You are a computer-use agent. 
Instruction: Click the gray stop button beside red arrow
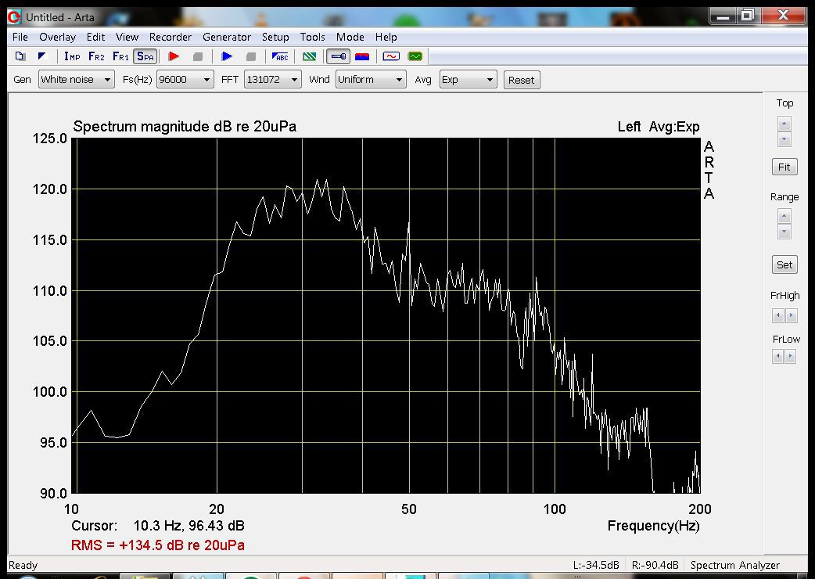tap(198, 56)
